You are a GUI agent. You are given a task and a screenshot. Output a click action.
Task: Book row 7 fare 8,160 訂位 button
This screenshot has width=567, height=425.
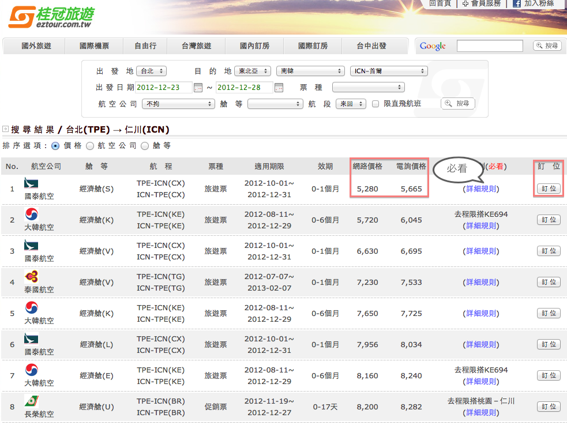coord(549,375)
